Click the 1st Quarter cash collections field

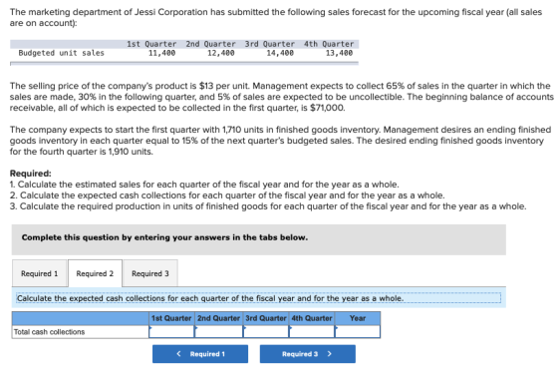171,331
